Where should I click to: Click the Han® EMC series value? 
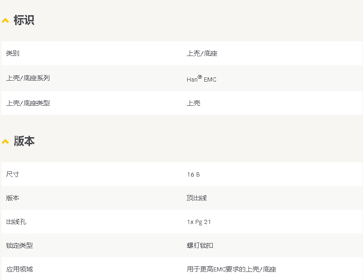point(201,79)
